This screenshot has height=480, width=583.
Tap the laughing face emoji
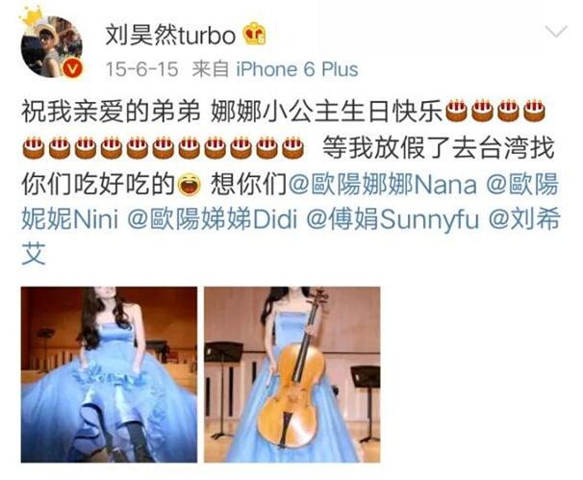pos(190,185)
